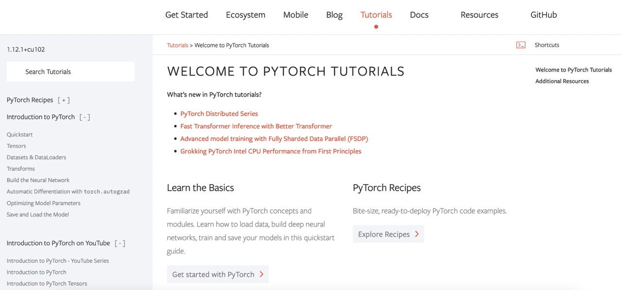The height and width of the screenshot is (290, 622).
Task: Click the arrow on Get started with PyTorch
Action: click(x=261, y=274)
